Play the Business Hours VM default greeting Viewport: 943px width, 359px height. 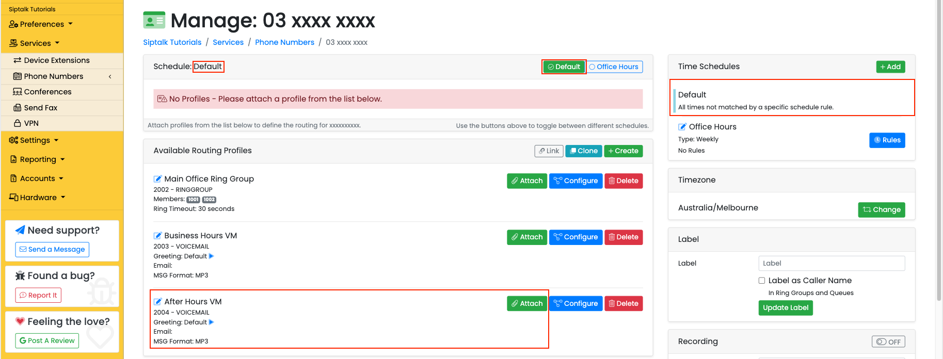click(211, 256)
